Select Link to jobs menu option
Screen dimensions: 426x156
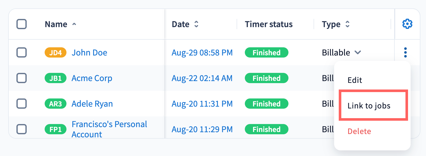click(x=369, y=106)
